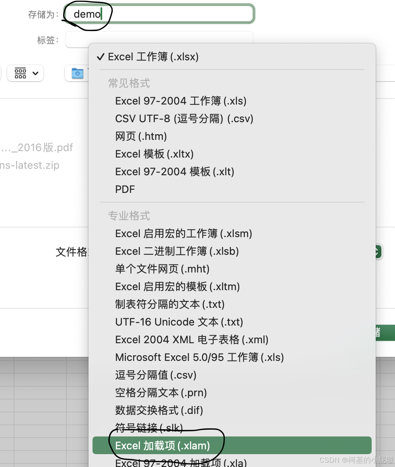395x467 pixels.
Task: Choose Tab delimited Text (.txt)
Action: (232, 304)
